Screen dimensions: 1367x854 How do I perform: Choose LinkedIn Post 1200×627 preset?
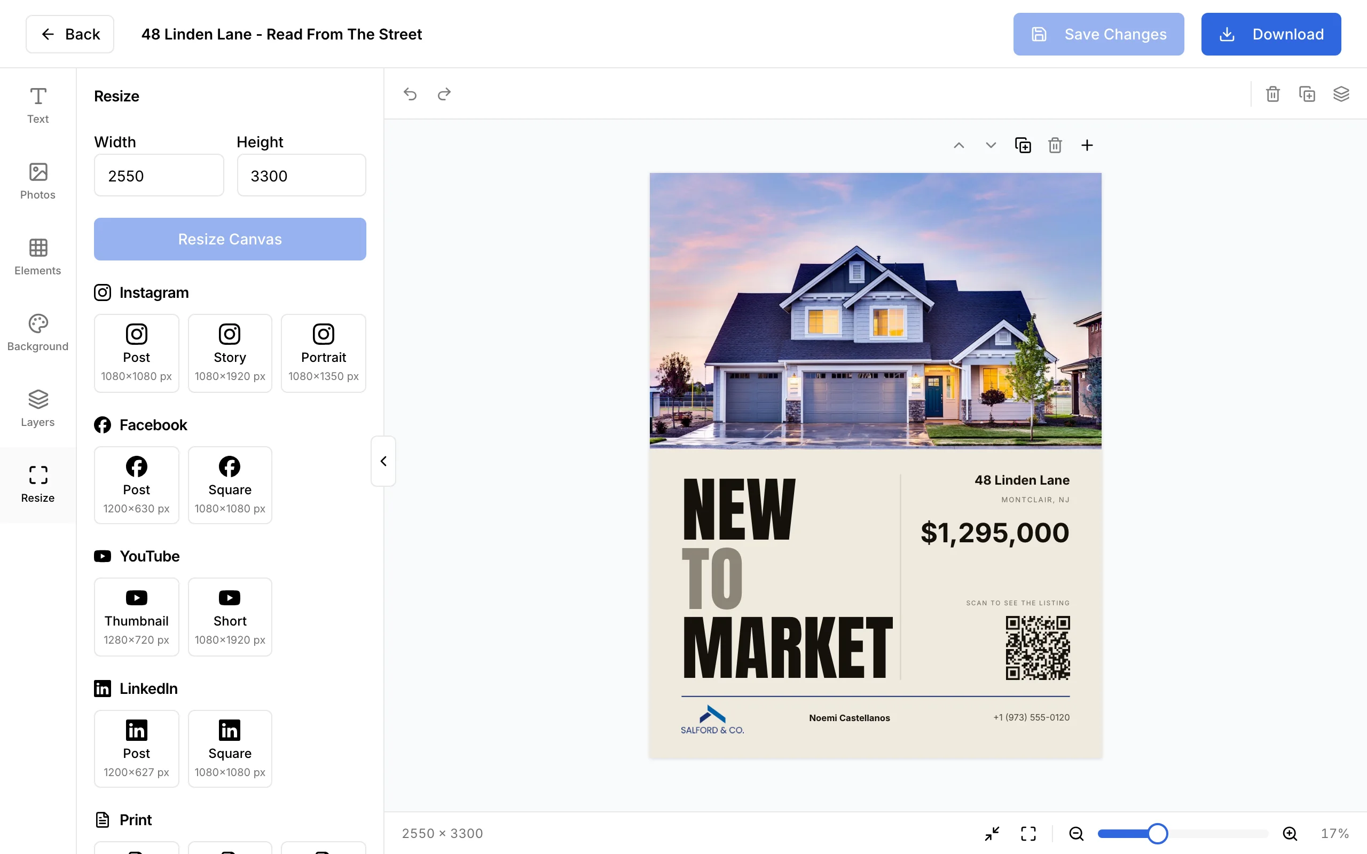coord(136,749)
